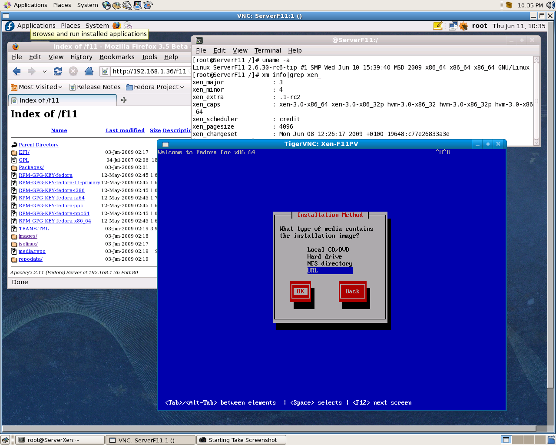Open the Terminal menu in terminal window
Viewport: 556px width, 445px height.
tap(268, 50)
